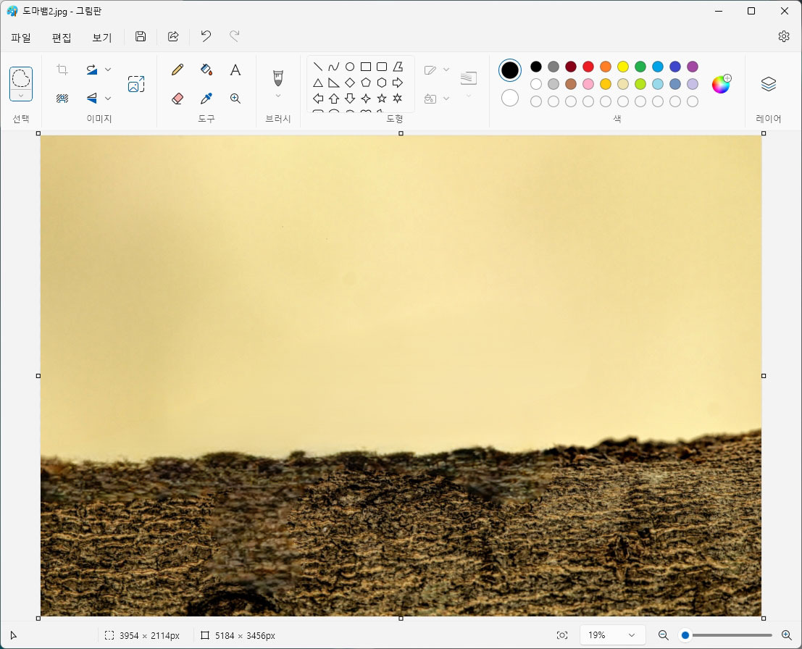Click the Save icon
This screenshot has width=802, height=649.
(141, 36)
